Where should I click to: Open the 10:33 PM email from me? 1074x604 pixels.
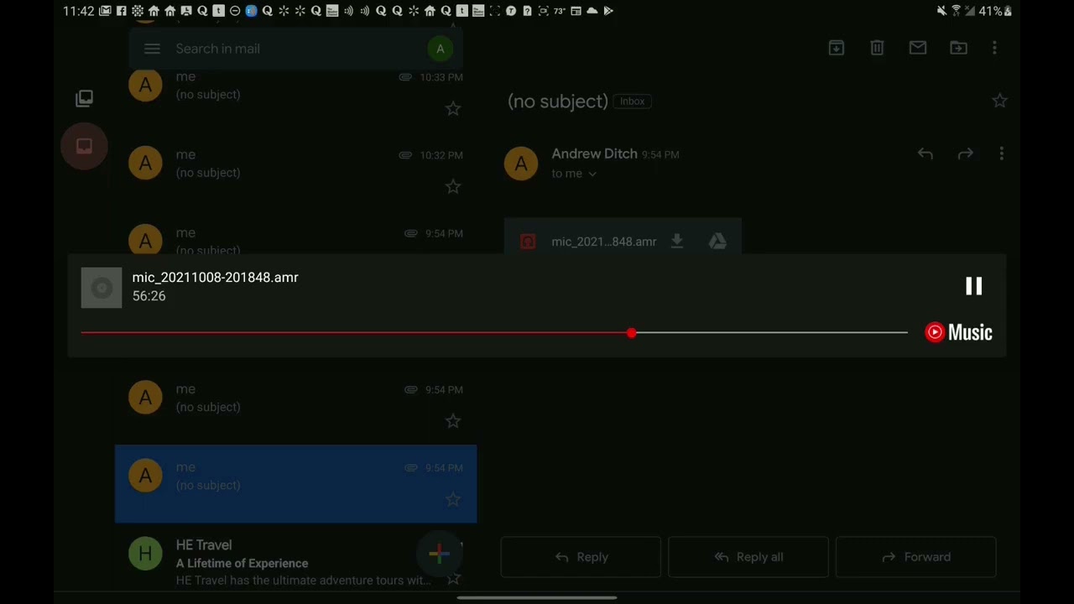pos(295,92)
